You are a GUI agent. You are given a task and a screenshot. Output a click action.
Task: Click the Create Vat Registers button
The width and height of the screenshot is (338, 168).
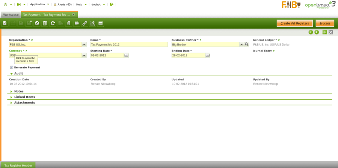(294, 23)
